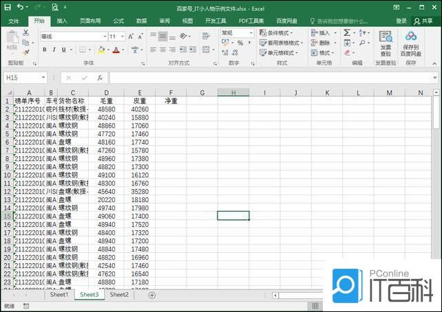The width and height of the screenshot is (442, 312).
Task: Switch to the Data (数据) tab
Action: [141, 21]
